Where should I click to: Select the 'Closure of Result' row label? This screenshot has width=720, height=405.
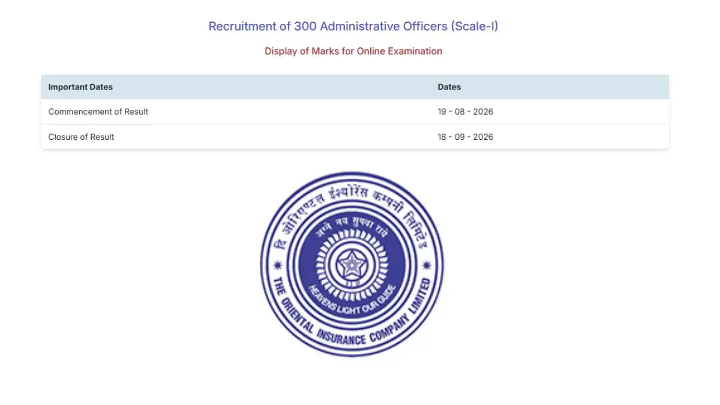tap(81, 137)
